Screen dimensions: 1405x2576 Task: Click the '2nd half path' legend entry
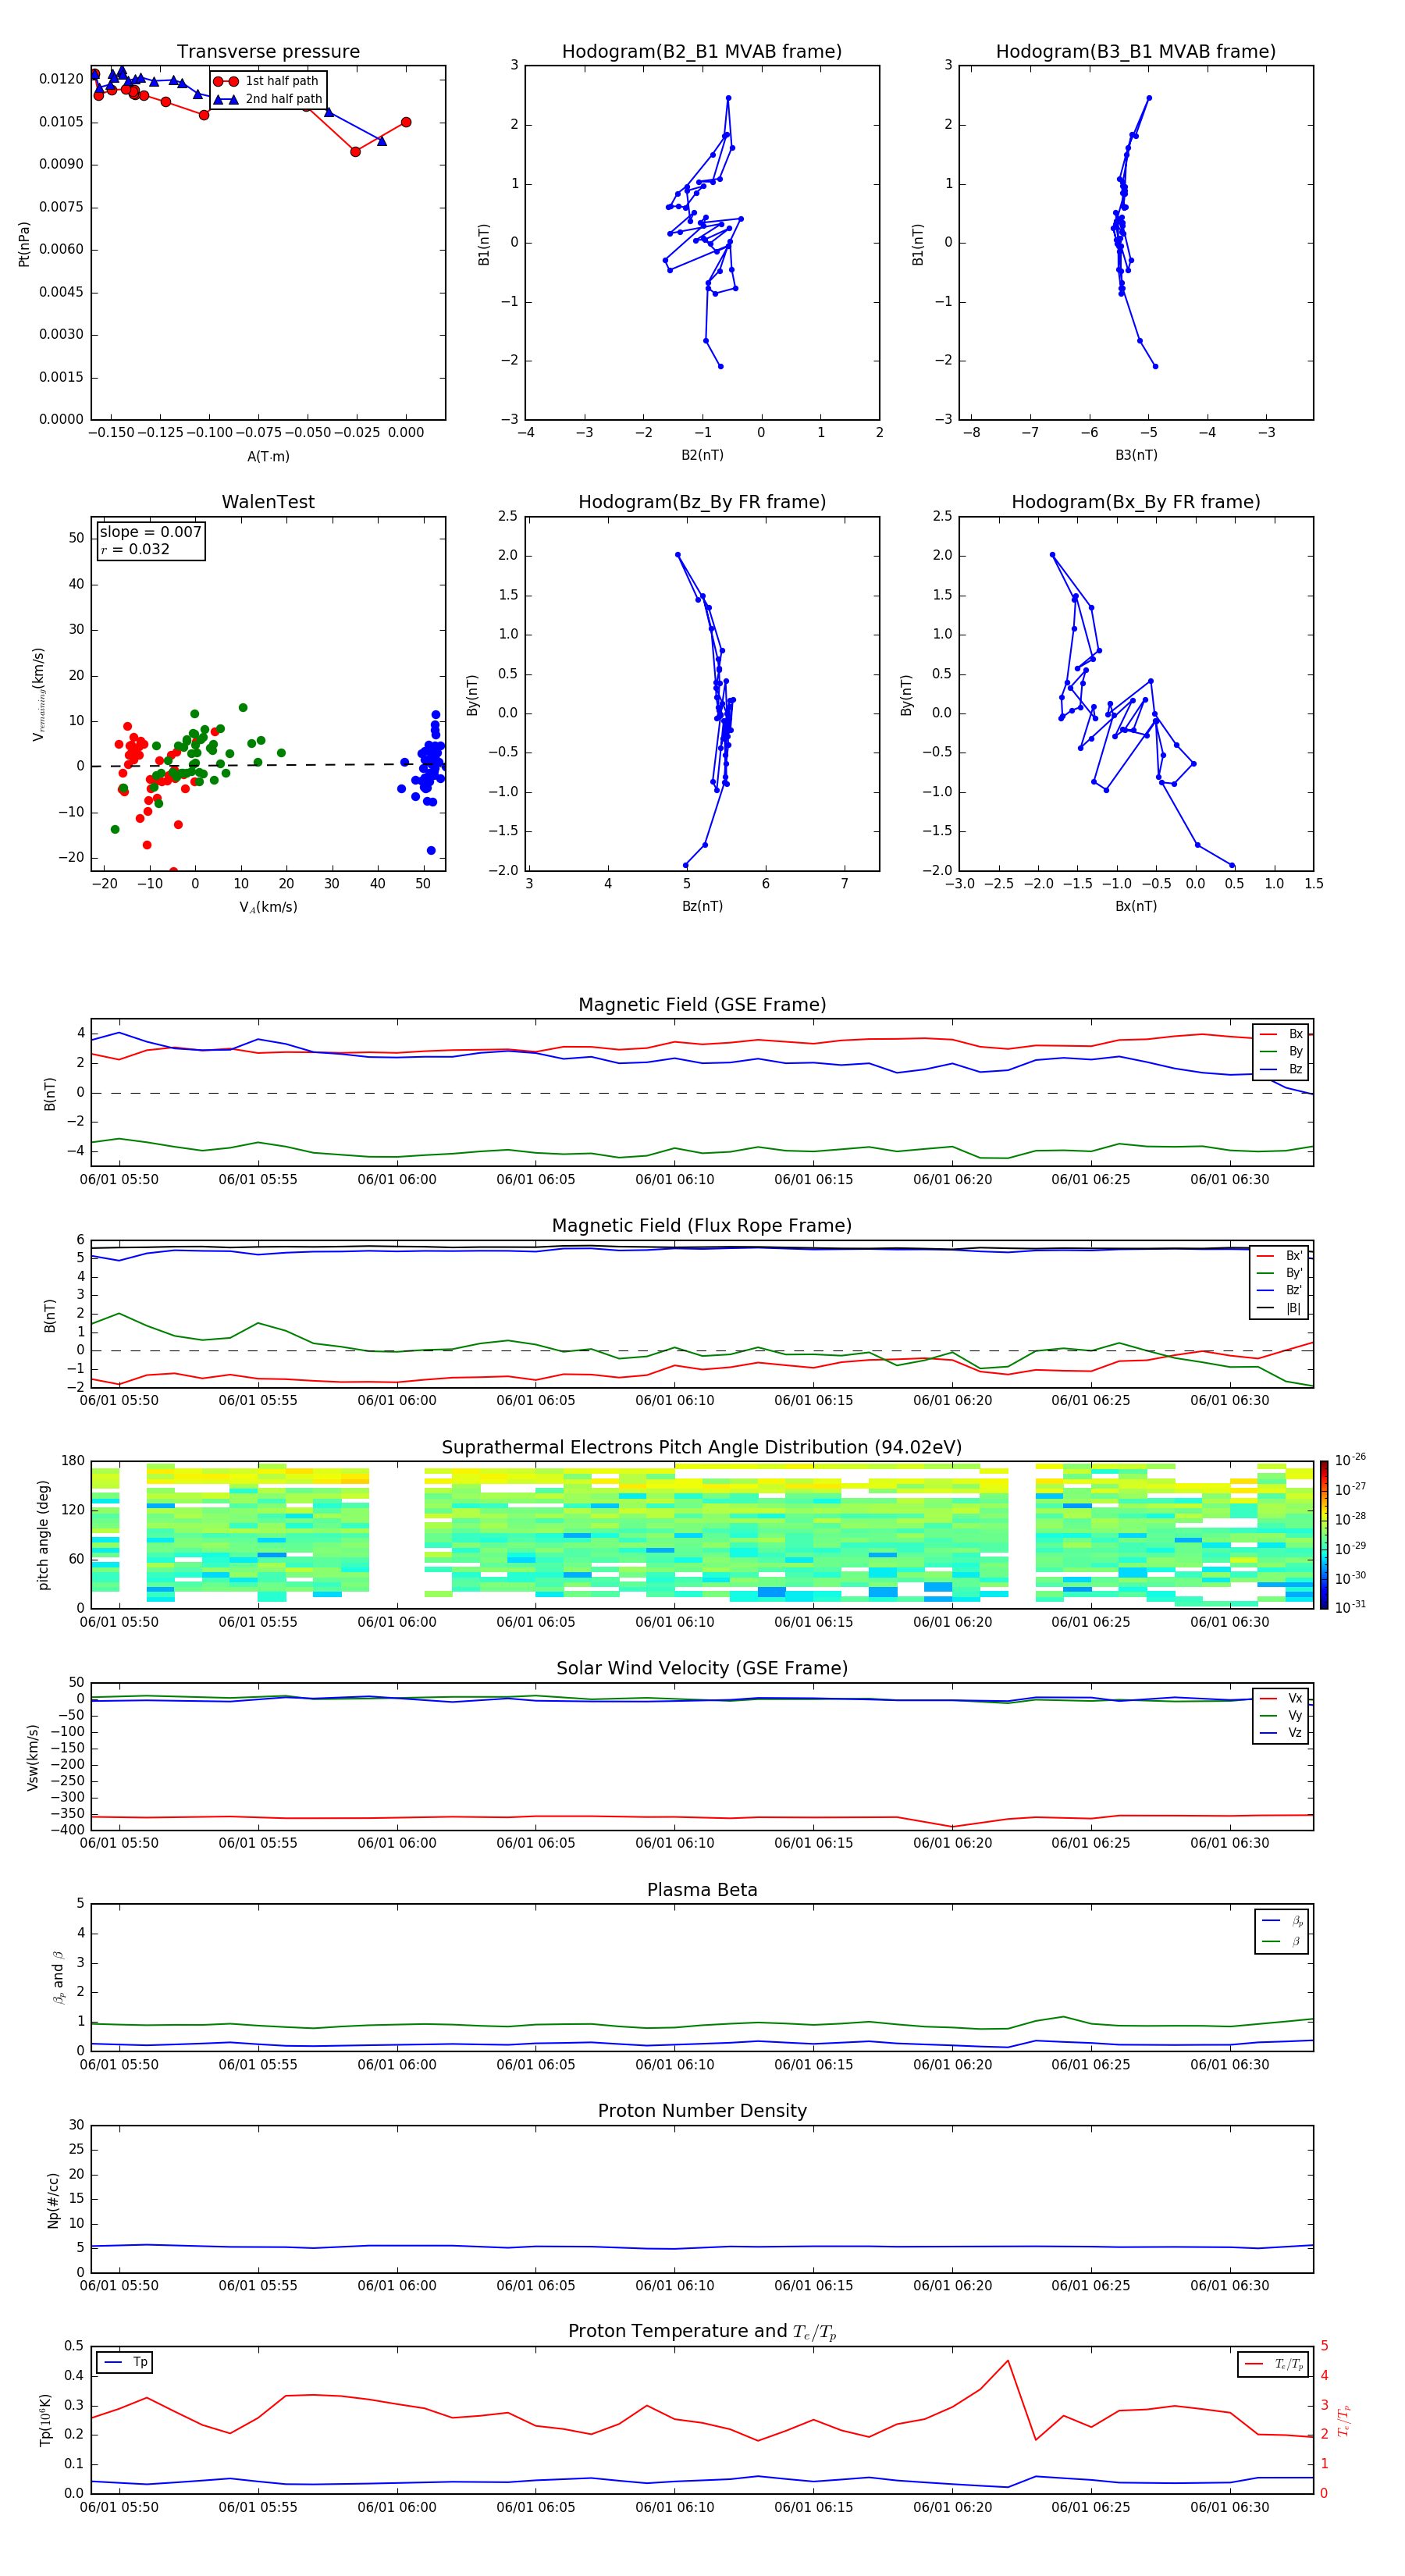click(x=269, y=99)
